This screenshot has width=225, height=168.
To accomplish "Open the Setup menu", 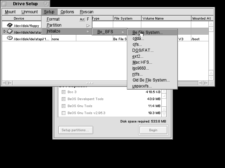I will coord(49,12).
